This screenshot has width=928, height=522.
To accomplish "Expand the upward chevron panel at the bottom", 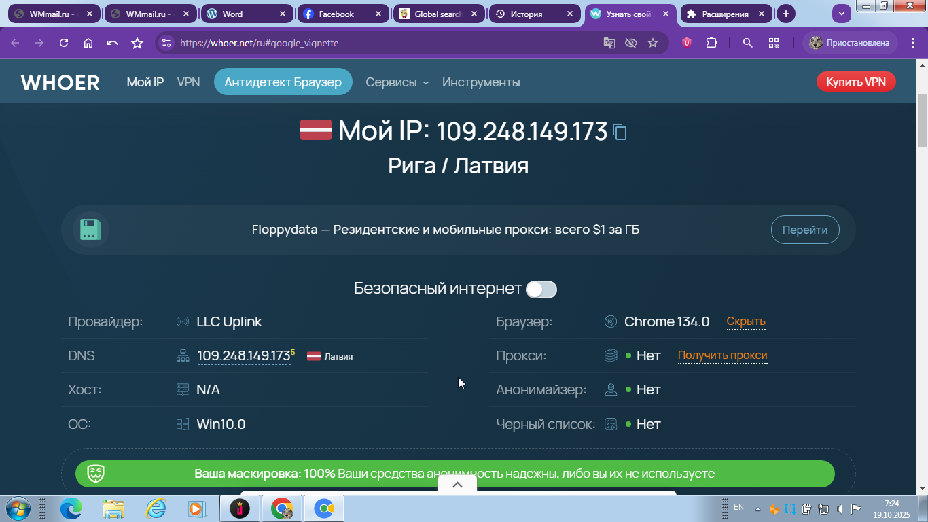I will pos(457,485).
